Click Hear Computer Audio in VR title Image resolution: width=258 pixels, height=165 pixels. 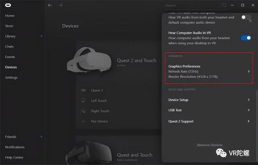coord(189,33)
